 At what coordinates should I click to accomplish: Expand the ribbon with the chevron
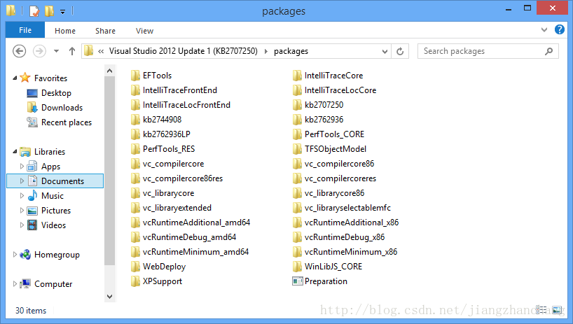544,30
